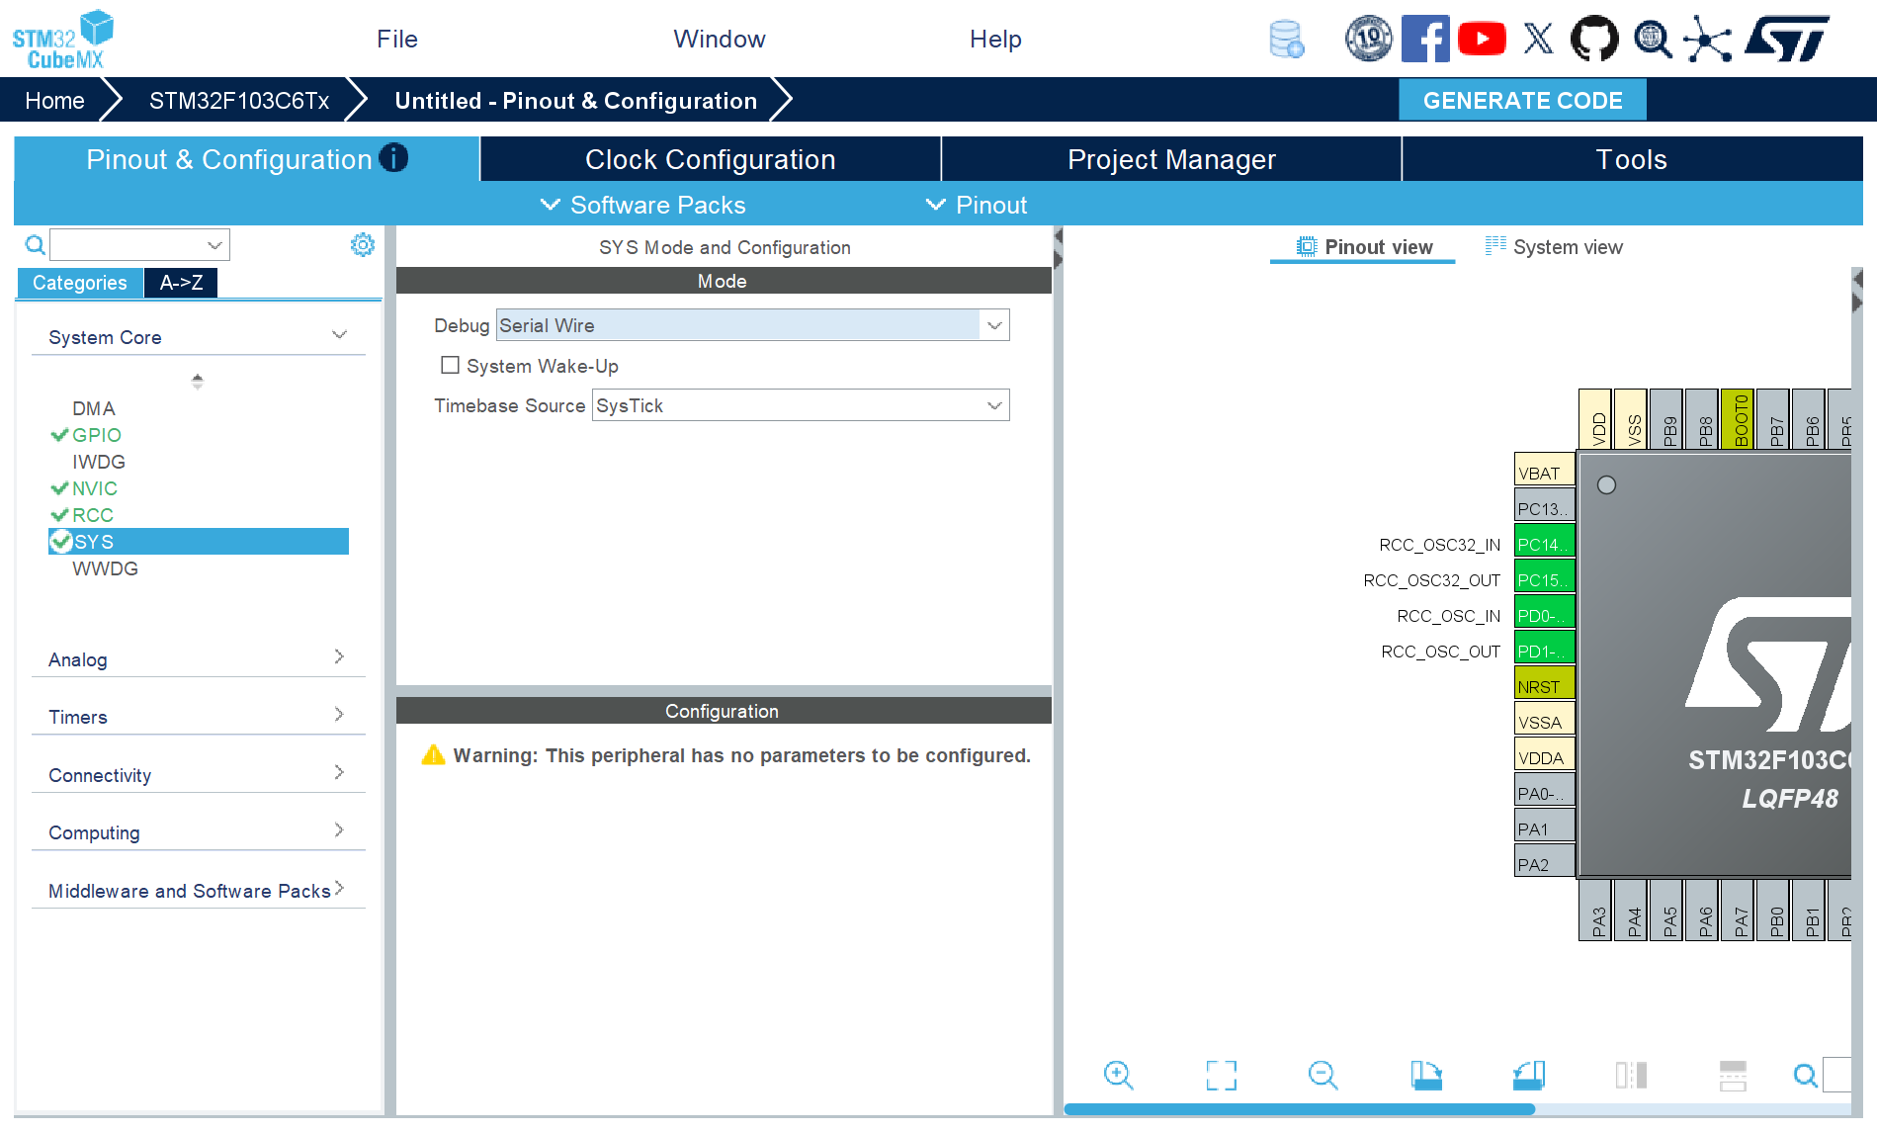Select RCC in System Core list
This screenshot has height=1132, width=1877.
click(93, 515)
